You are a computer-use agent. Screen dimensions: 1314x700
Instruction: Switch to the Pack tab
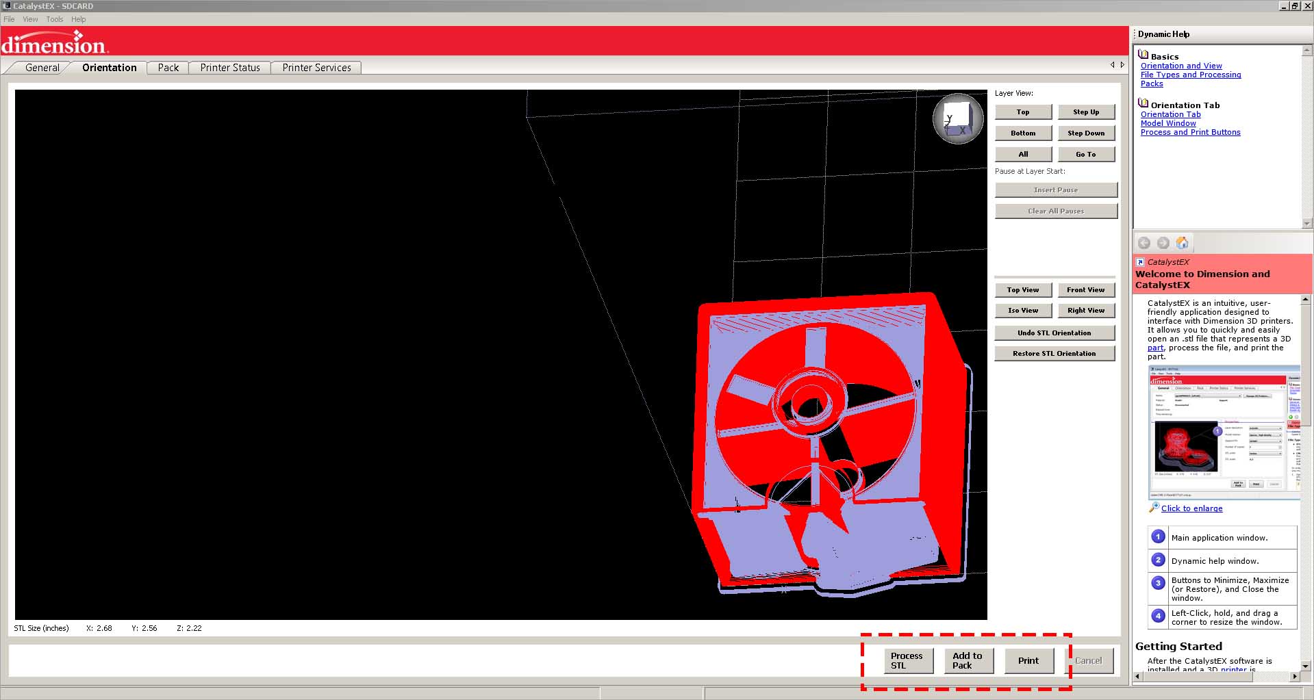coord(168,68)
